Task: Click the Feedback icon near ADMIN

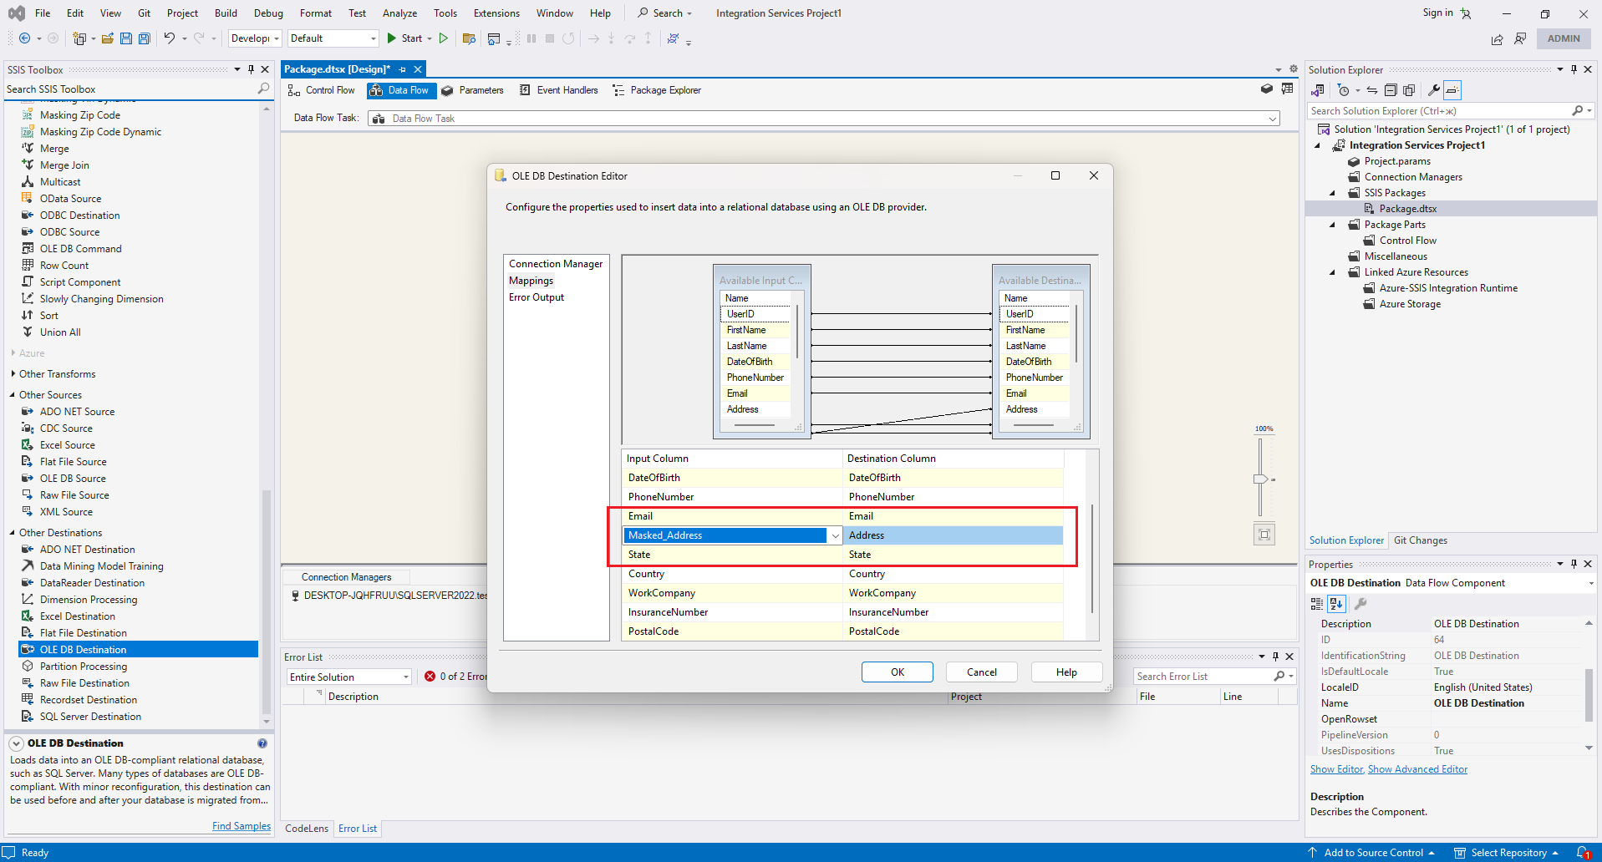Action: pyautogui.click(x=1520, y=38)
